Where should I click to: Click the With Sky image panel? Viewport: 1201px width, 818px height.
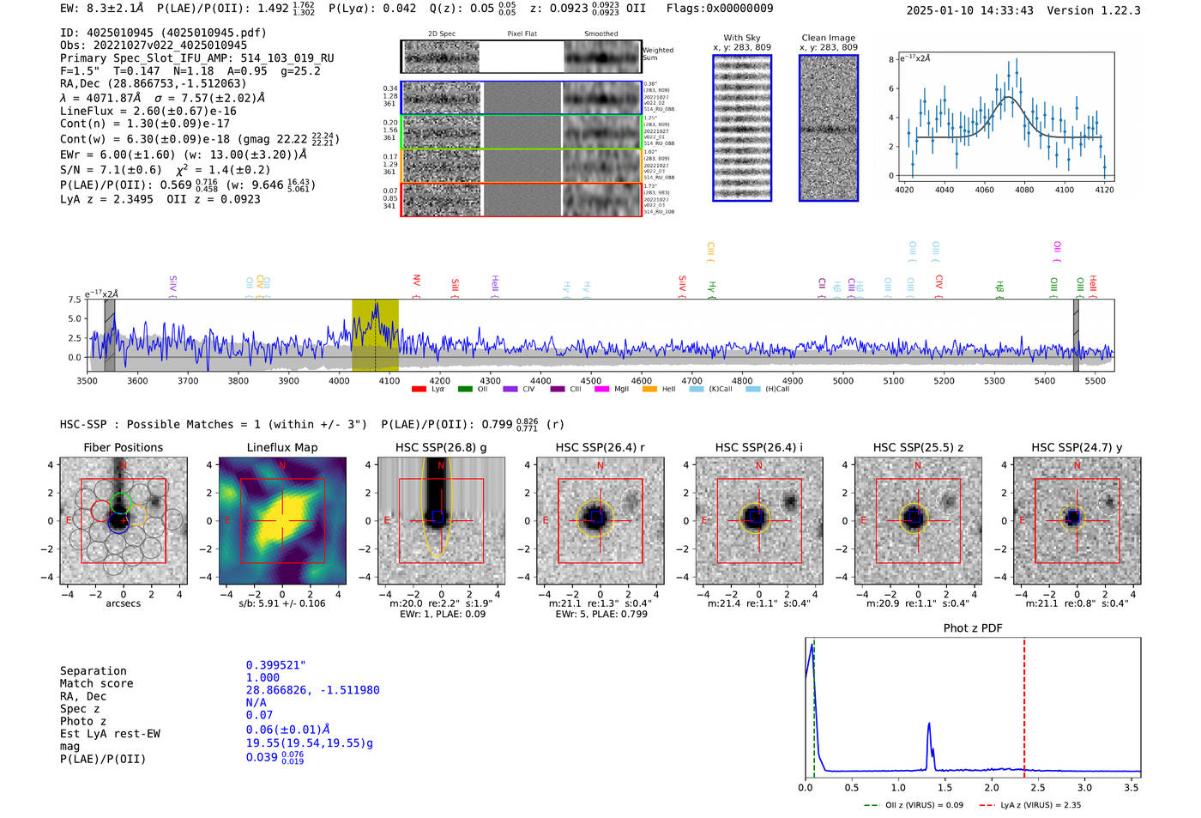pos(742,128)
